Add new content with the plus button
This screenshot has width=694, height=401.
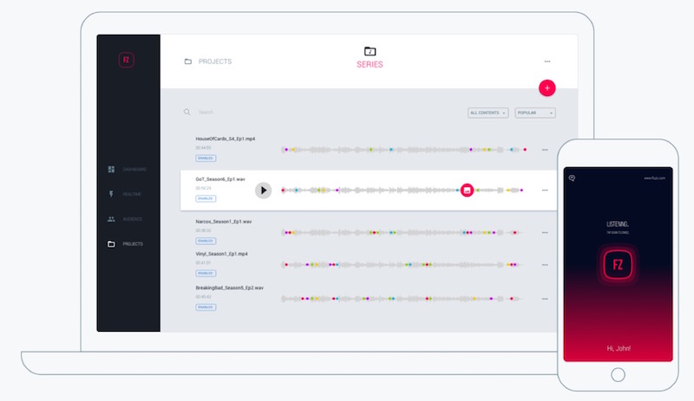[x=547, y=88]
